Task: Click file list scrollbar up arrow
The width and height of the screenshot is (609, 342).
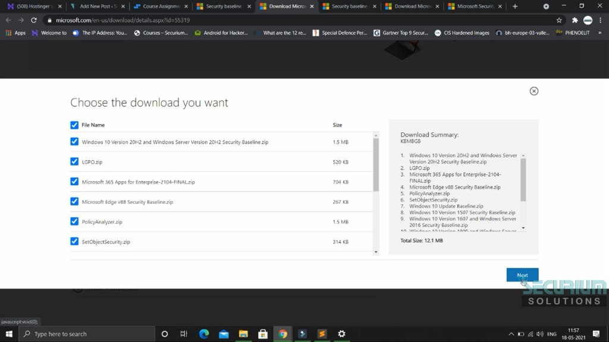Action: (x=376, y=135)
